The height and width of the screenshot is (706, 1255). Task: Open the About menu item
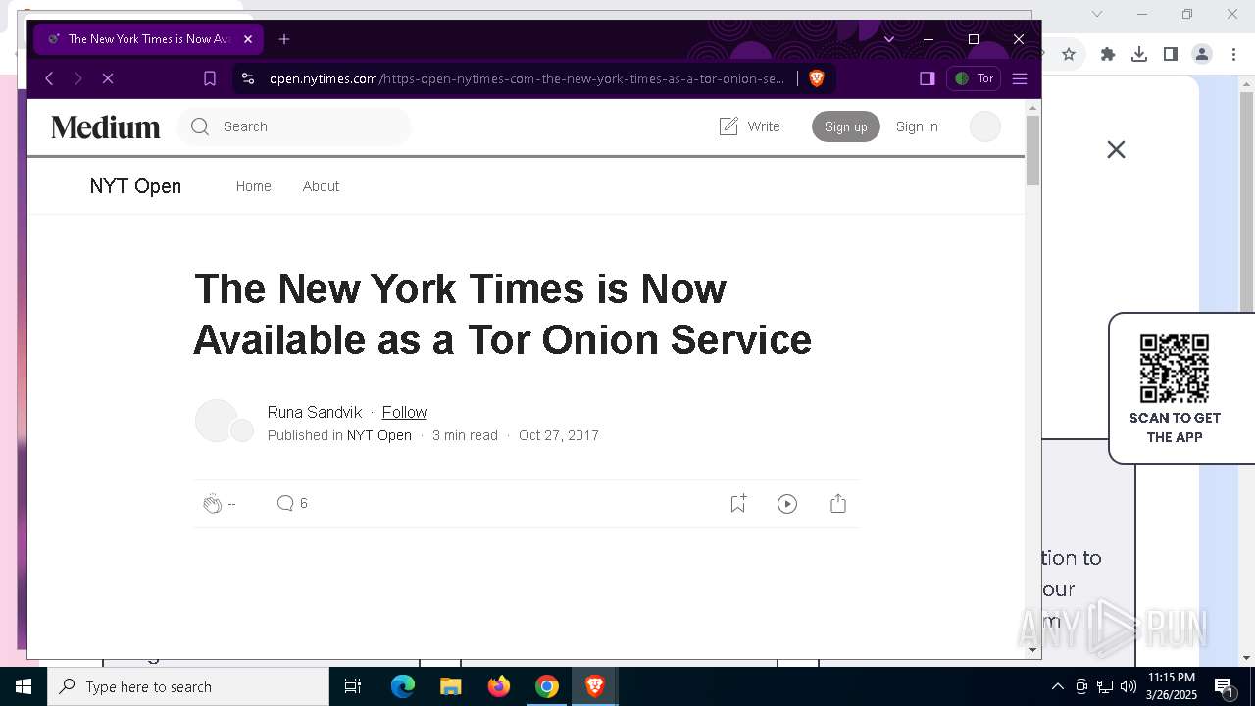coord(321,186)
